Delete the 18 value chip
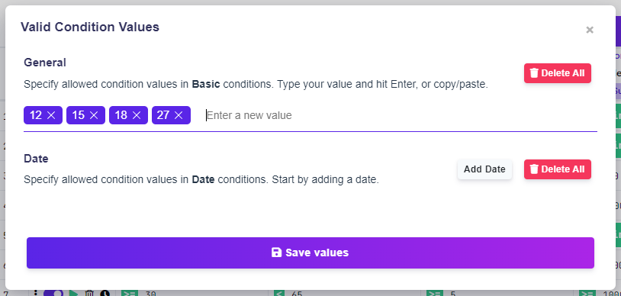The image size is (621, 296). click(137, 115)
